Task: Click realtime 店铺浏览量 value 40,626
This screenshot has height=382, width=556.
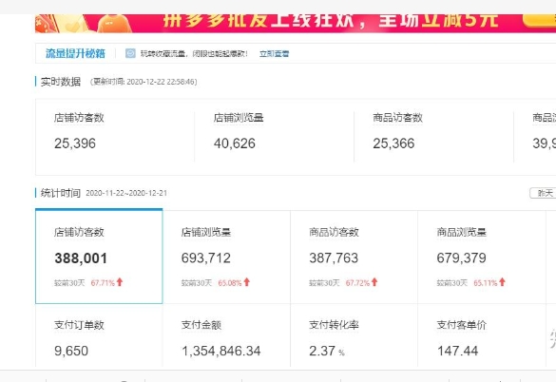Action: pyautogui.click(x=235, y=143)
